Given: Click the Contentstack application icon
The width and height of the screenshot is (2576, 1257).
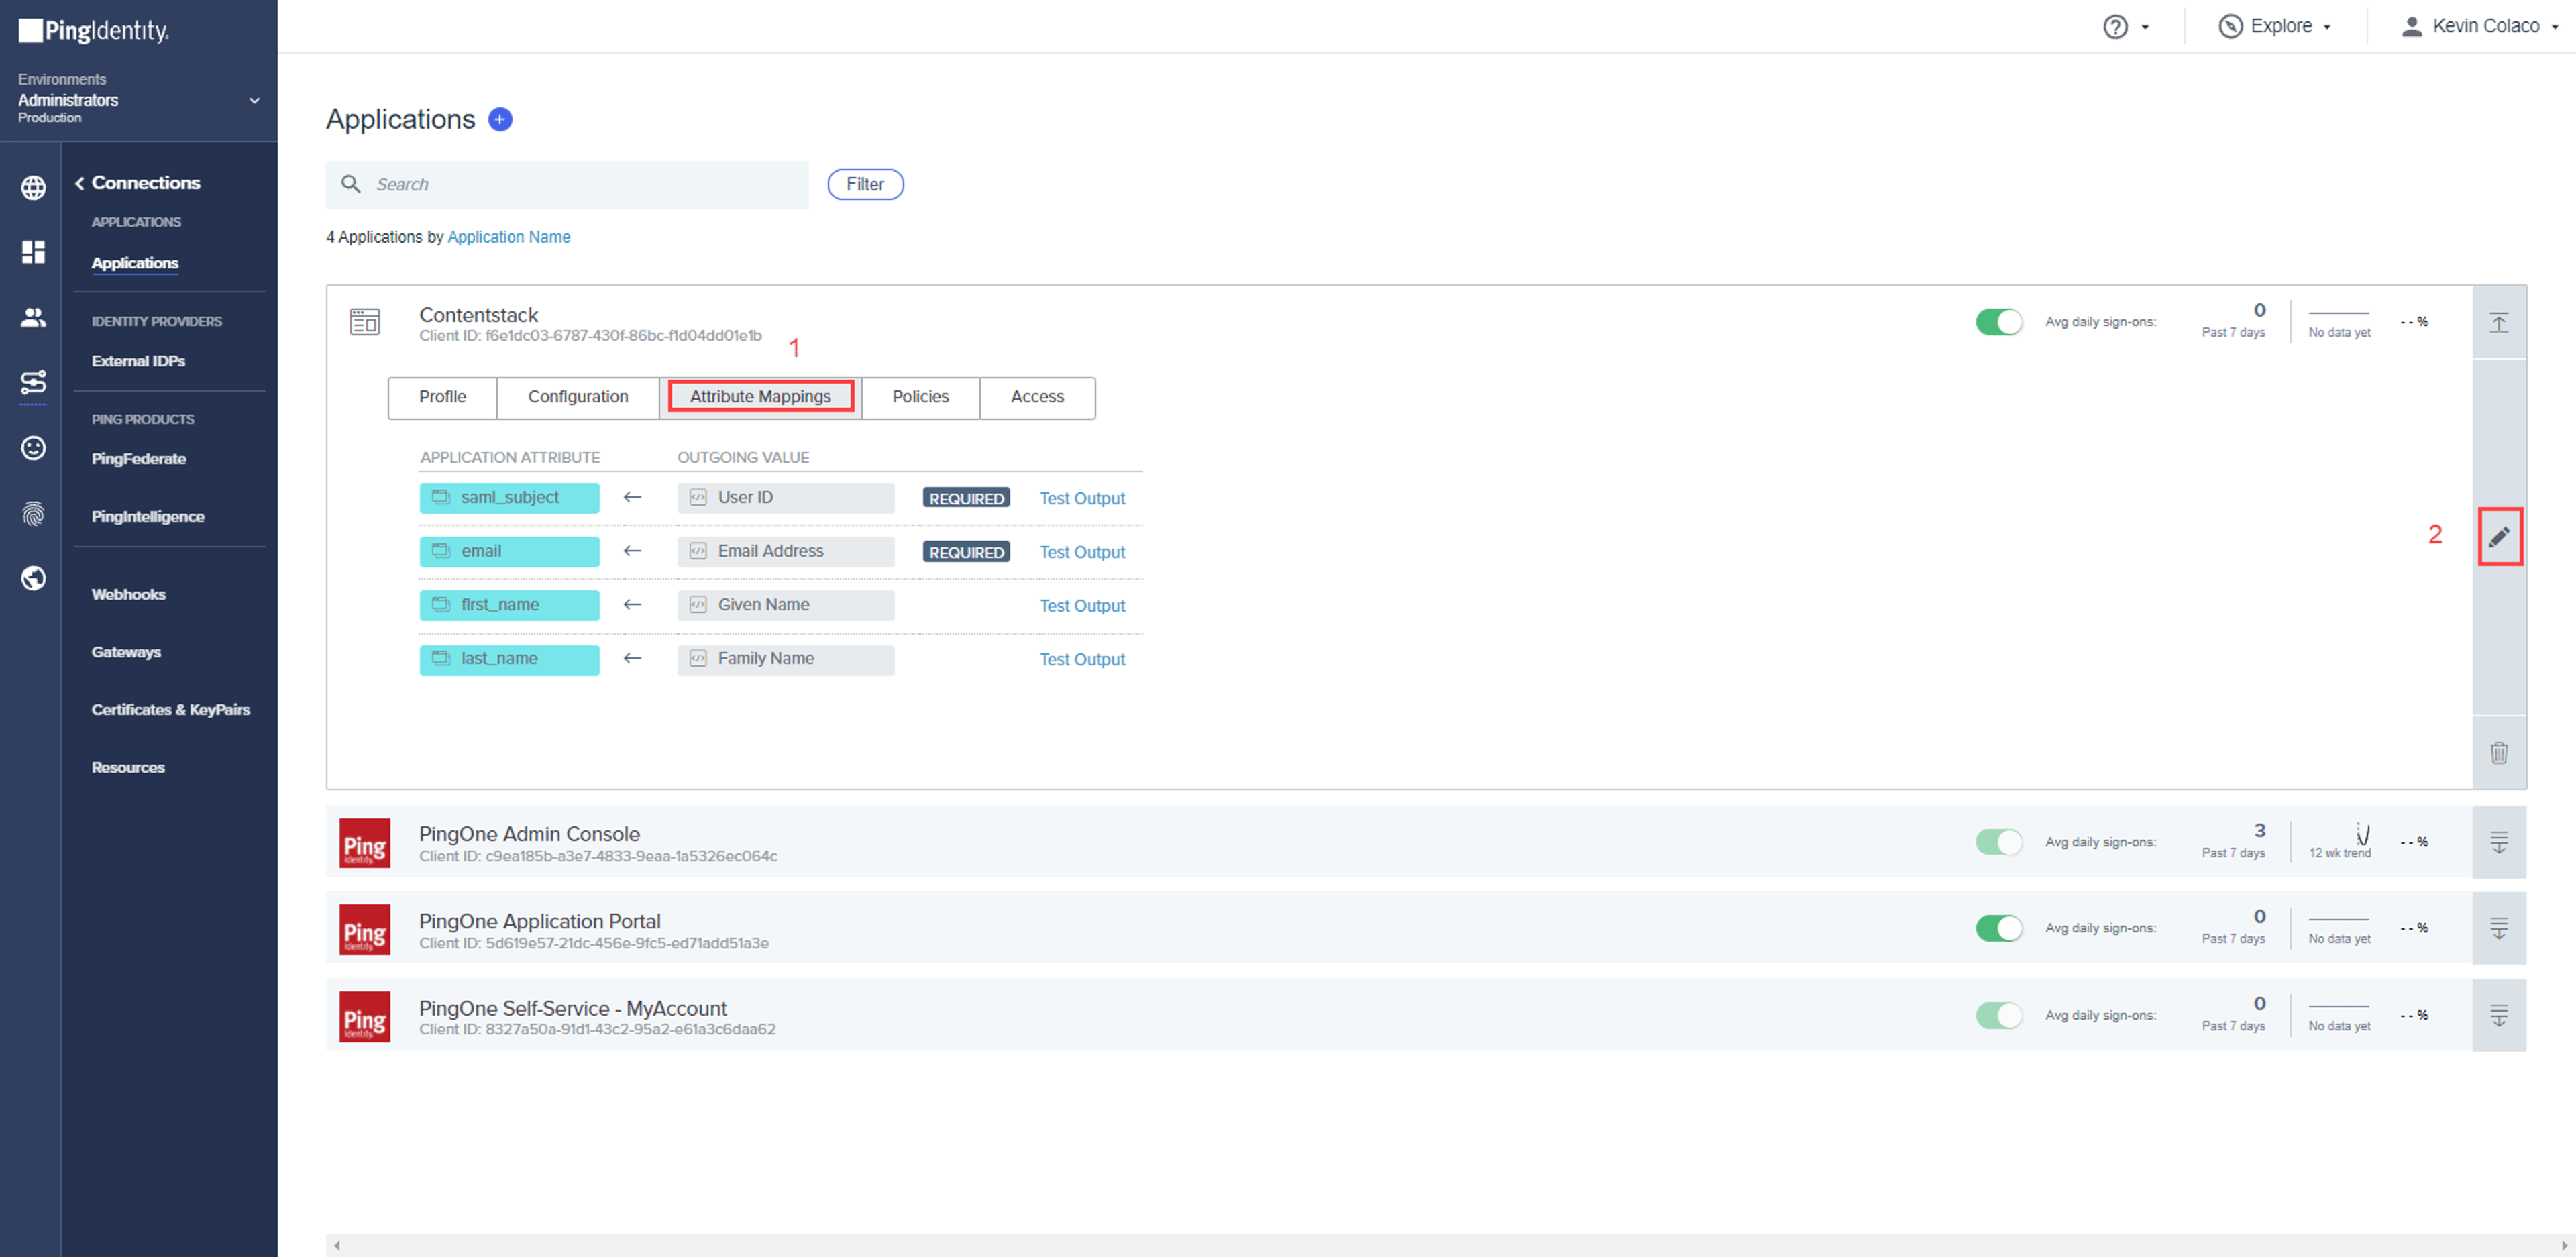Looking at the screenshot, I should tap(365, 322).
